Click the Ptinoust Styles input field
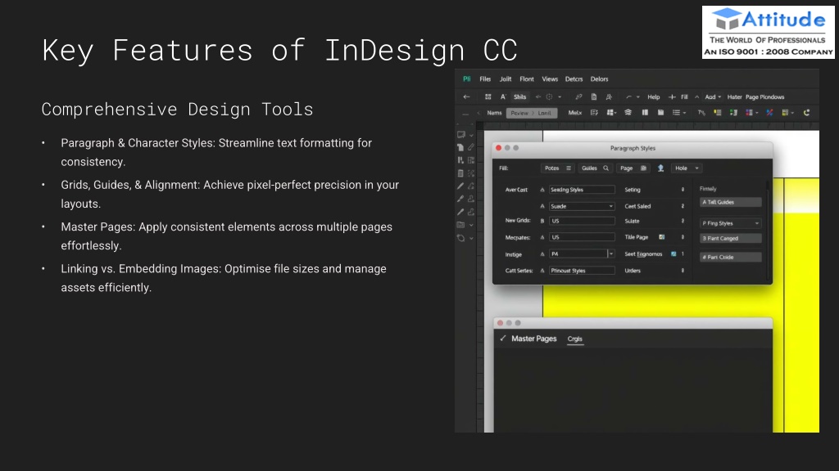This screenshot has width=839, height=471. coord(582,271)
